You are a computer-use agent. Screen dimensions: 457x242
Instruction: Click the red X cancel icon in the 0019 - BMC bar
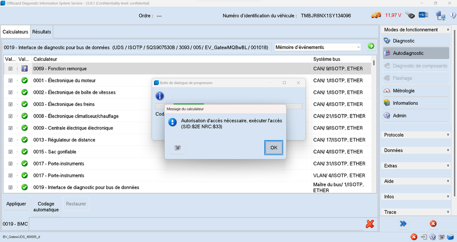point(370,223)
